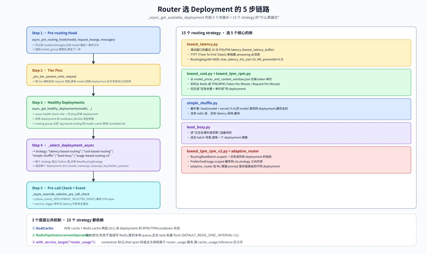Click the "routing group 过滤" line
The image size is (427, 254).
pos(79,124)
